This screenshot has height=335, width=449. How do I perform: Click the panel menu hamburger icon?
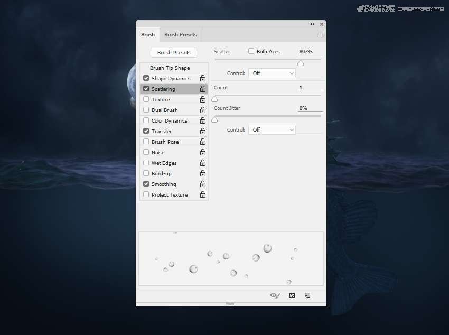[320, 35]
